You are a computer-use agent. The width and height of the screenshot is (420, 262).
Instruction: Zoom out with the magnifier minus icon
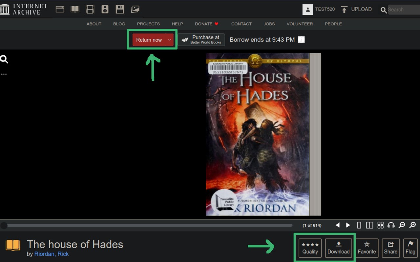(x=402, y=225)
